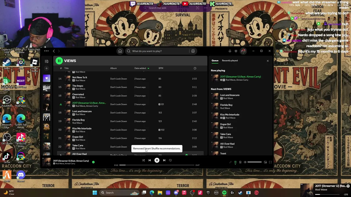Click the Spotify search field

click(x=158, y=51)
